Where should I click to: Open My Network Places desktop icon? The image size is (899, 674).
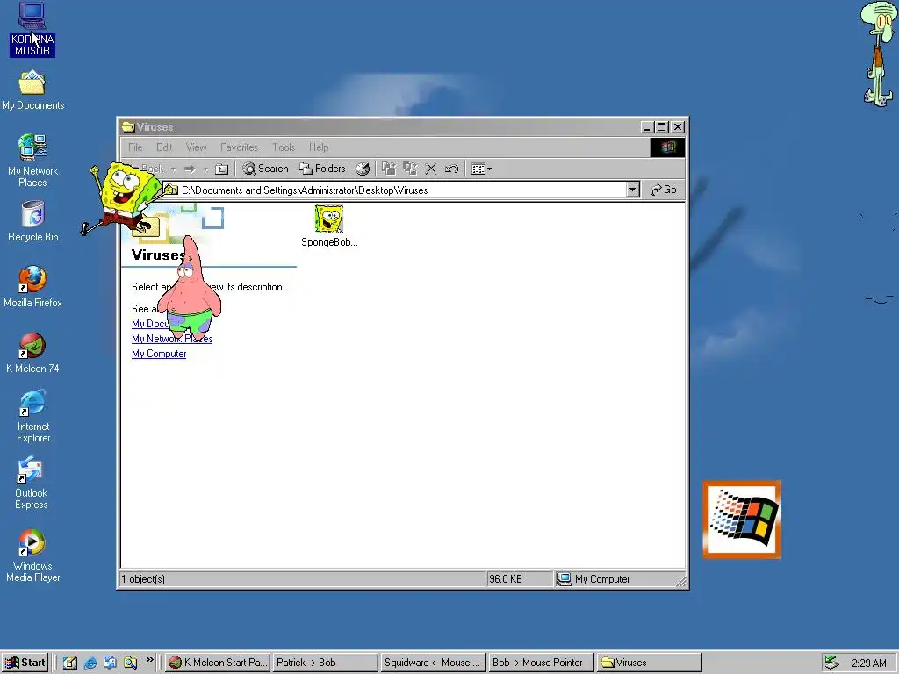tap(32, 161)
